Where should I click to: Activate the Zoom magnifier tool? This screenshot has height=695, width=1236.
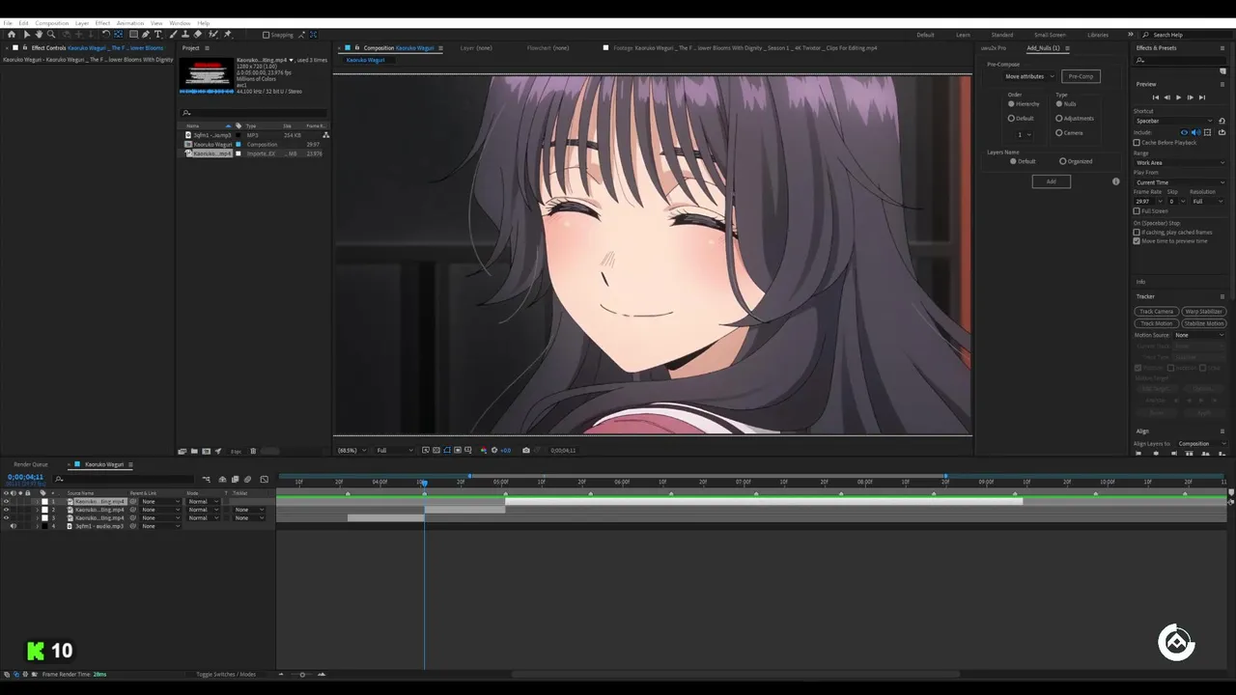[x=51, y=34]
